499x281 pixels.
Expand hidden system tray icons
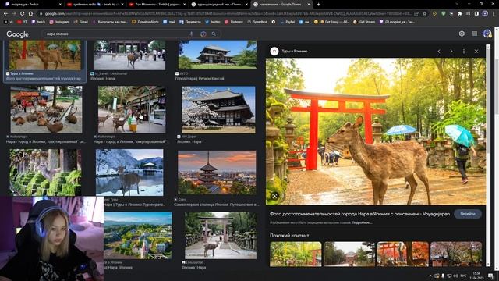[x=430, y=276]
